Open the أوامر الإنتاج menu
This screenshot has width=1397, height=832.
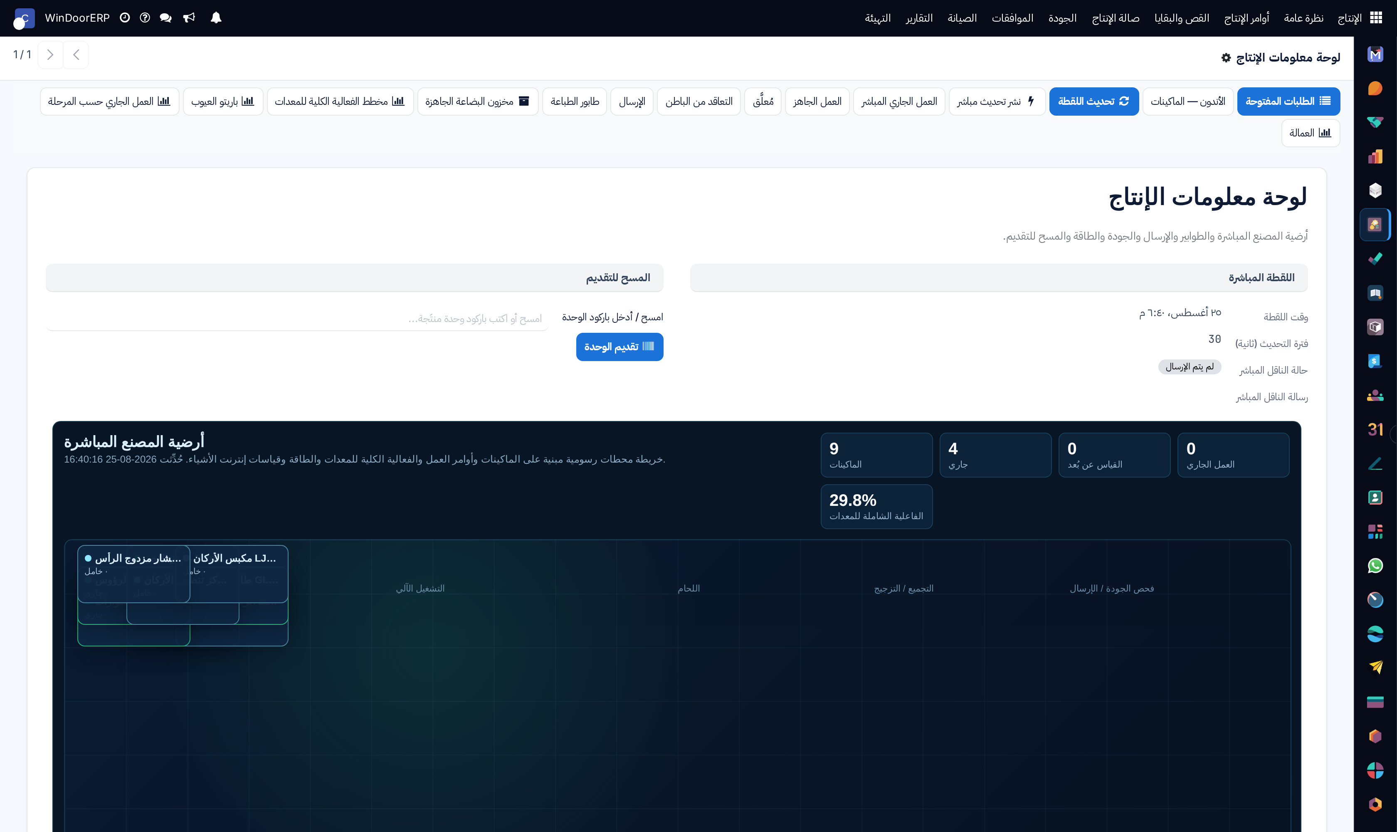click(1246, 18)
